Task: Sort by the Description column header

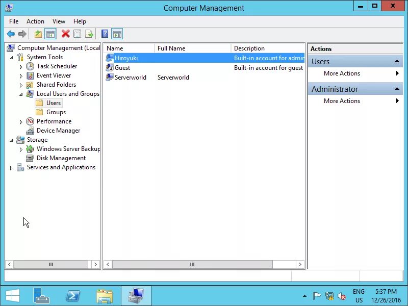Action: pos(268,48)
